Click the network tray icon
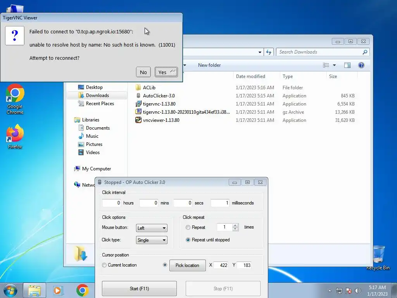The image size is (397, 298). (x=339, y=291)
